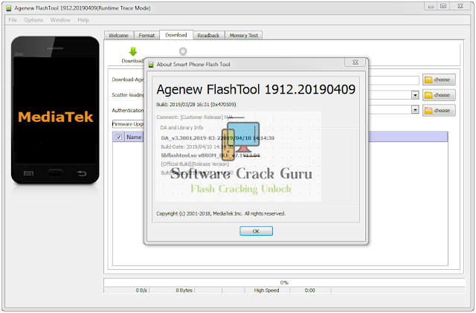Image resolution: width=476 pixels, height=313 pixels.
Task: Open the Options menu
Action: click(33, 20)
